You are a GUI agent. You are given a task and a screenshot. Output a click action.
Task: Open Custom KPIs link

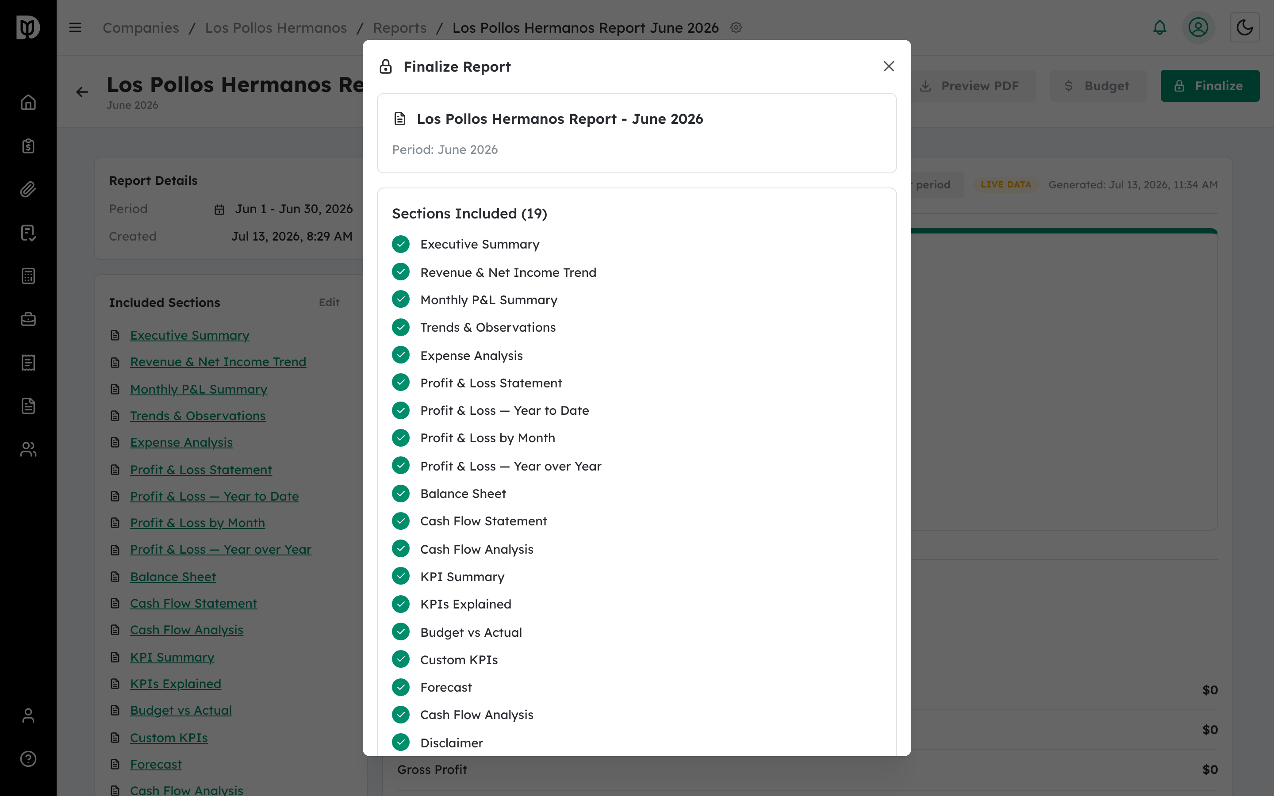click(169, 738)
